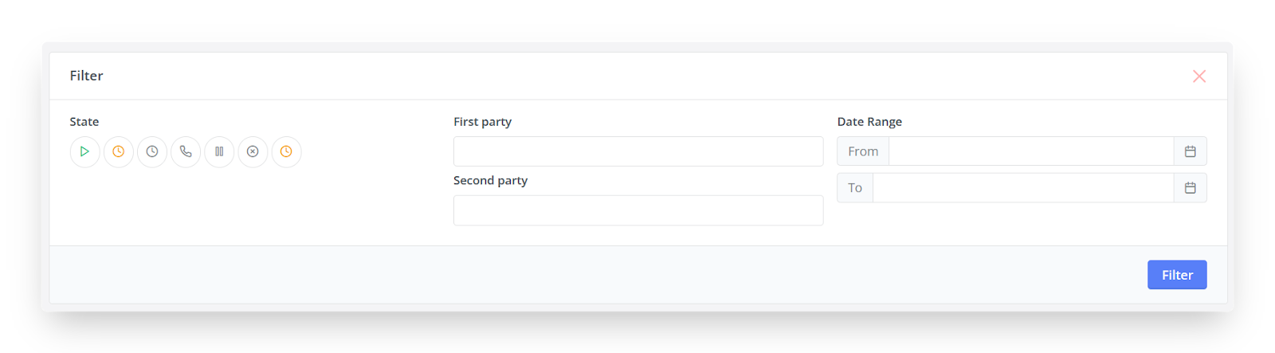Focus the Second party input field
The image size is (1275, 353).
(638, 210)
